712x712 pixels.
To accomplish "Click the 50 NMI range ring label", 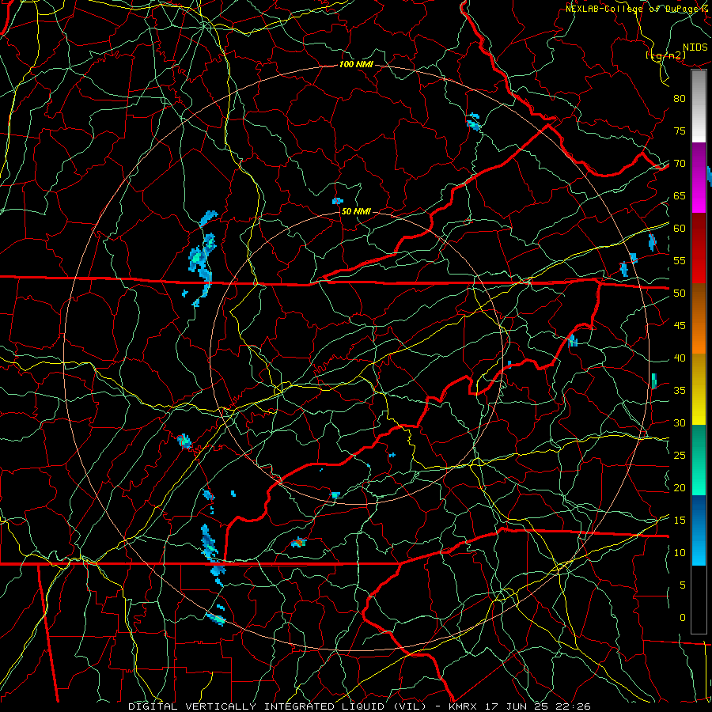I will 356,211.
